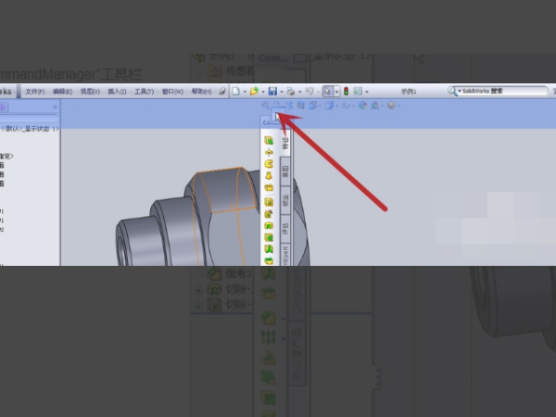Image resolution: width=556 pixels, height=417 pixels.
Task: Click the SolidWorks 搜索 search field
Action: [500, 92]
